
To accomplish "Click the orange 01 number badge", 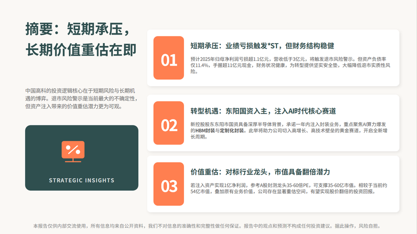I will coord(168,58).
